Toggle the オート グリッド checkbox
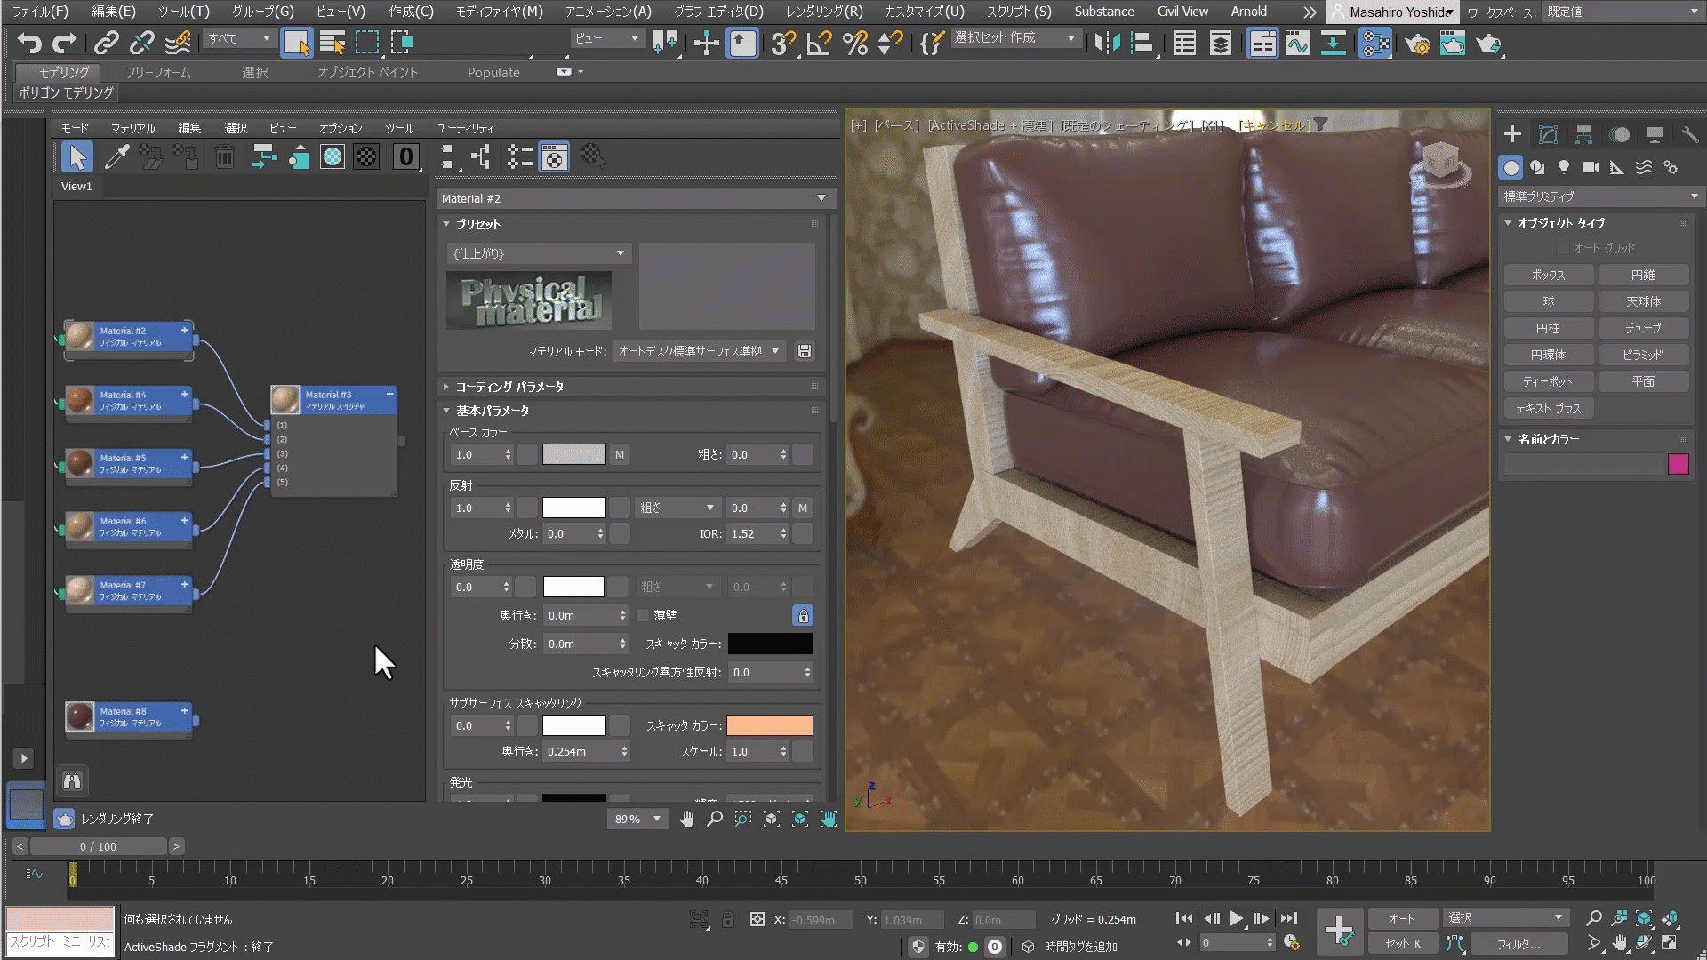Image resolution: width=1707 pixels, height=960 pixels. (x=1563, y=248)
